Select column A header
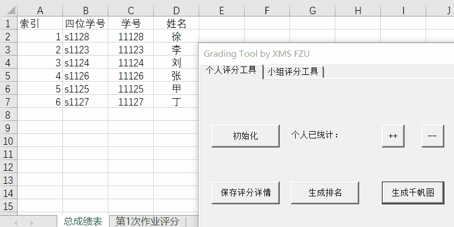The image size is (454, 227). [x=40, y=10]
